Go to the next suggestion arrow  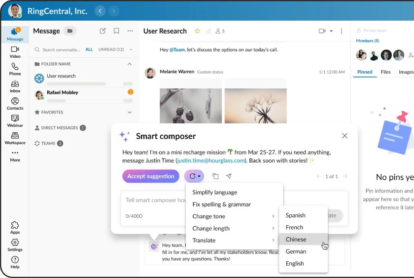345,176
